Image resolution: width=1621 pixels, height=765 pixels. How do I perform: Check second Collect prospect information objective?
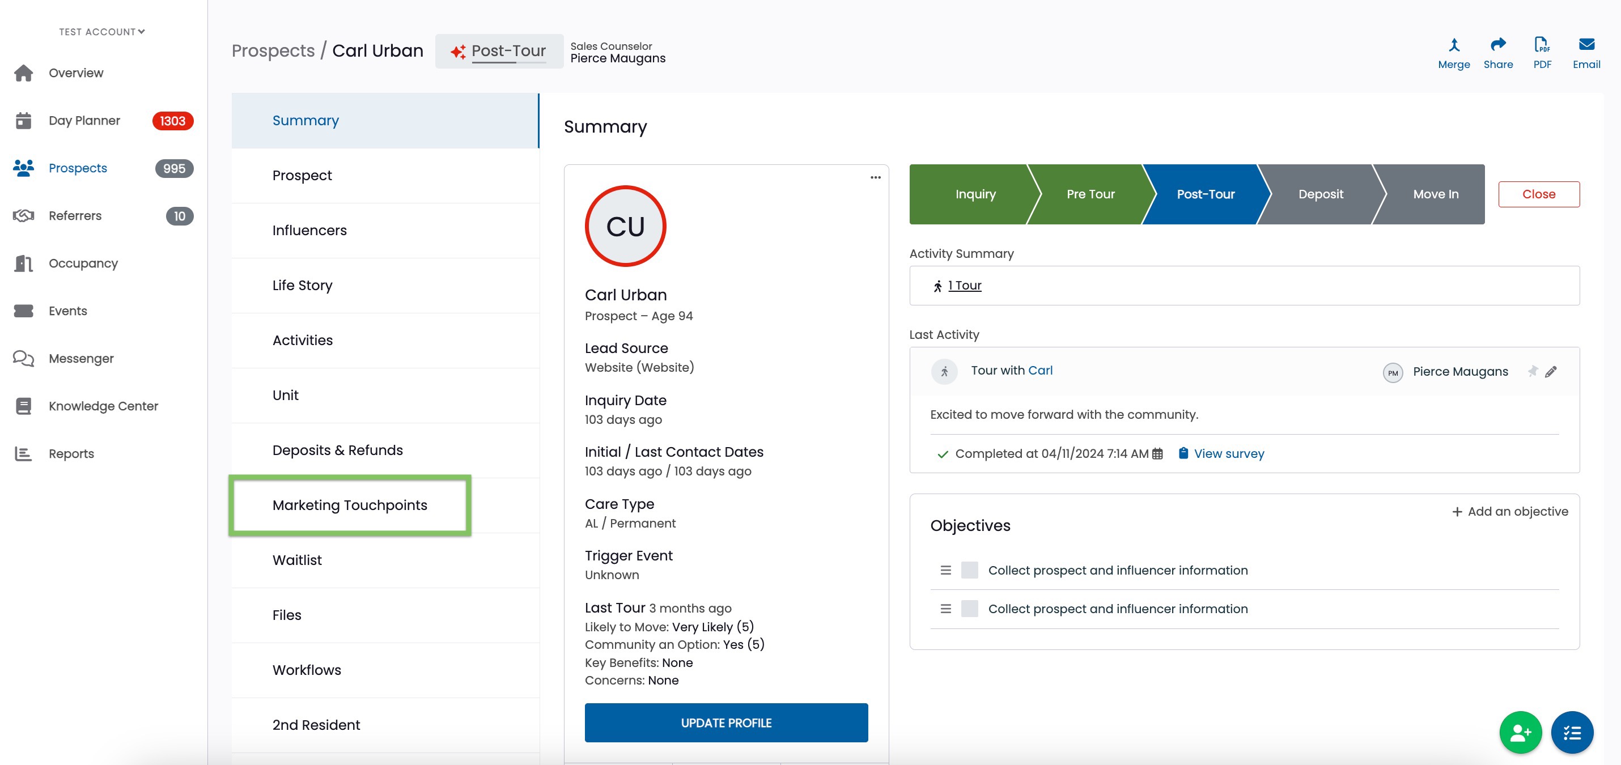[969, 609]
